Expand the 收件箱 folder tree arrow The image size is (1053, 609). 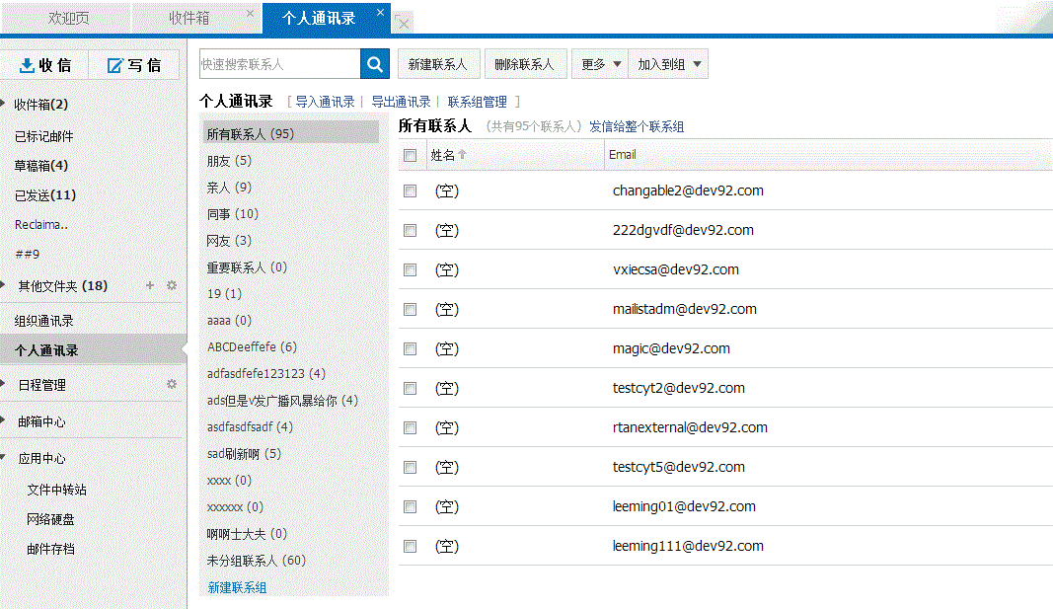pyautogui.click(x=4, y=104)
